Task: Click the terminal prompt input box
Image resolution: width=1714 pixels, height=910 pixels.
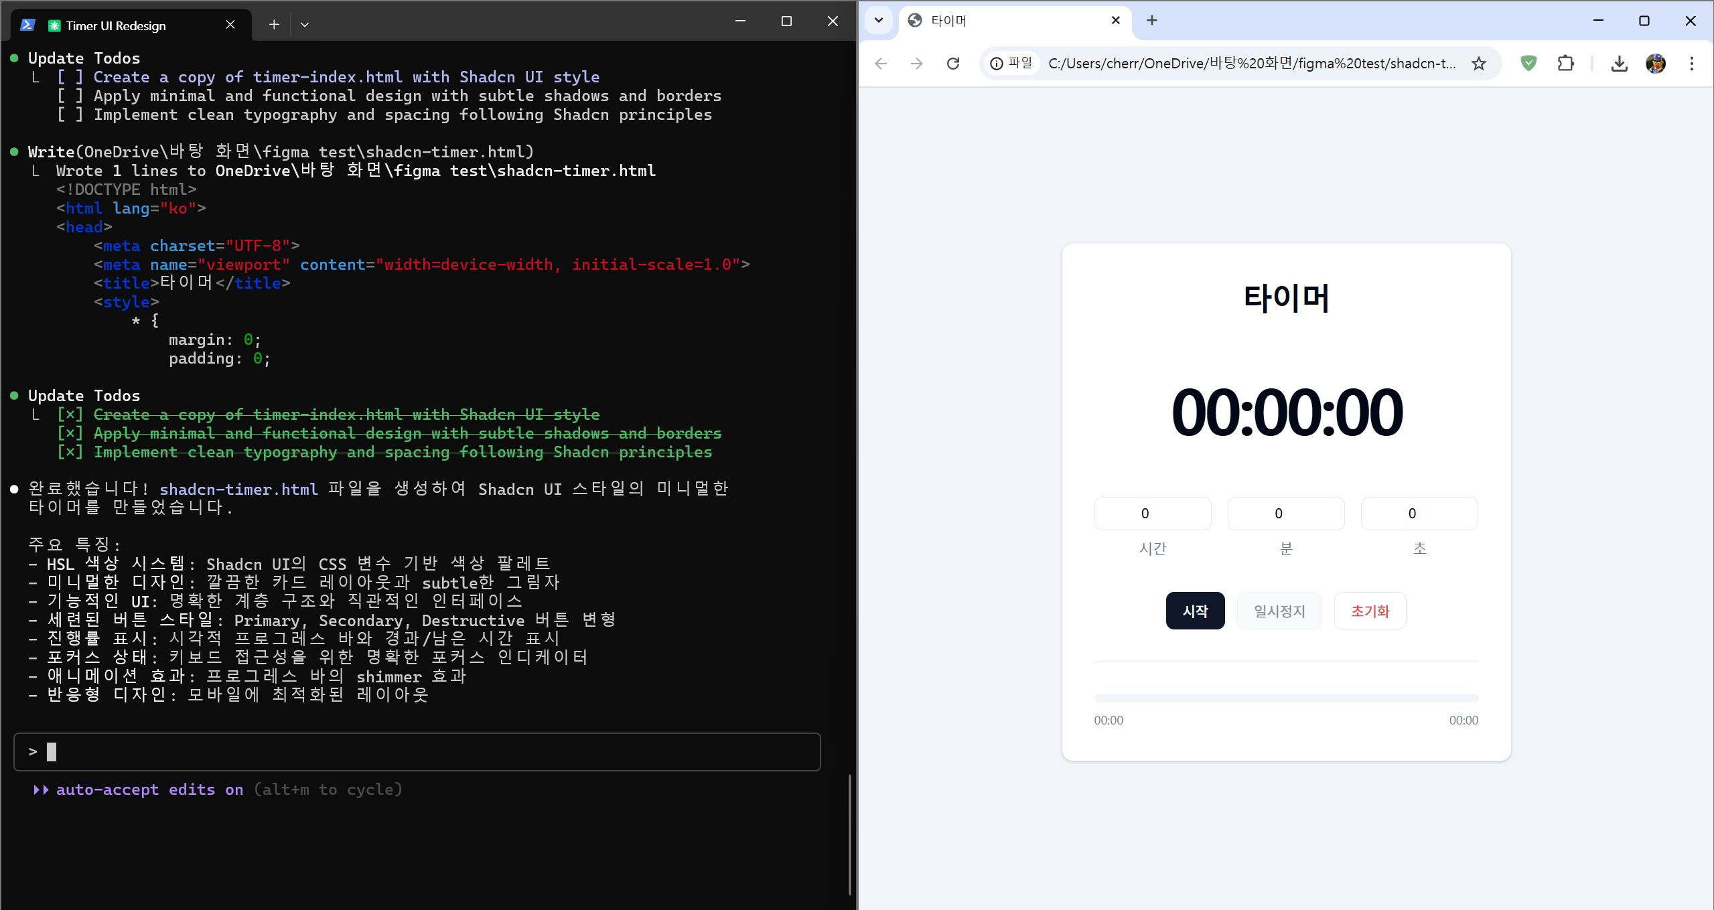Action: [417, 752]
